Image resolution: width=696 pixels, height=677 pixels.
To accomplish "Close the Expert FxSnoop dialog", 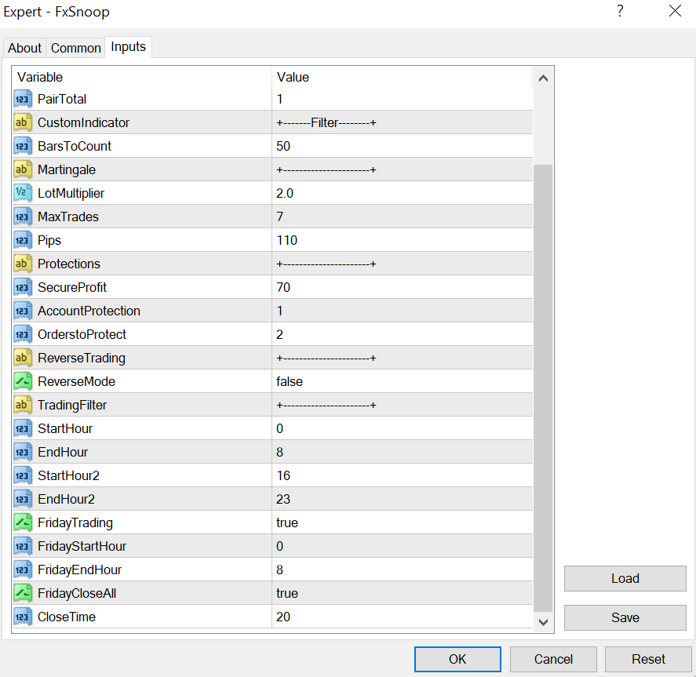I will 675,11.
